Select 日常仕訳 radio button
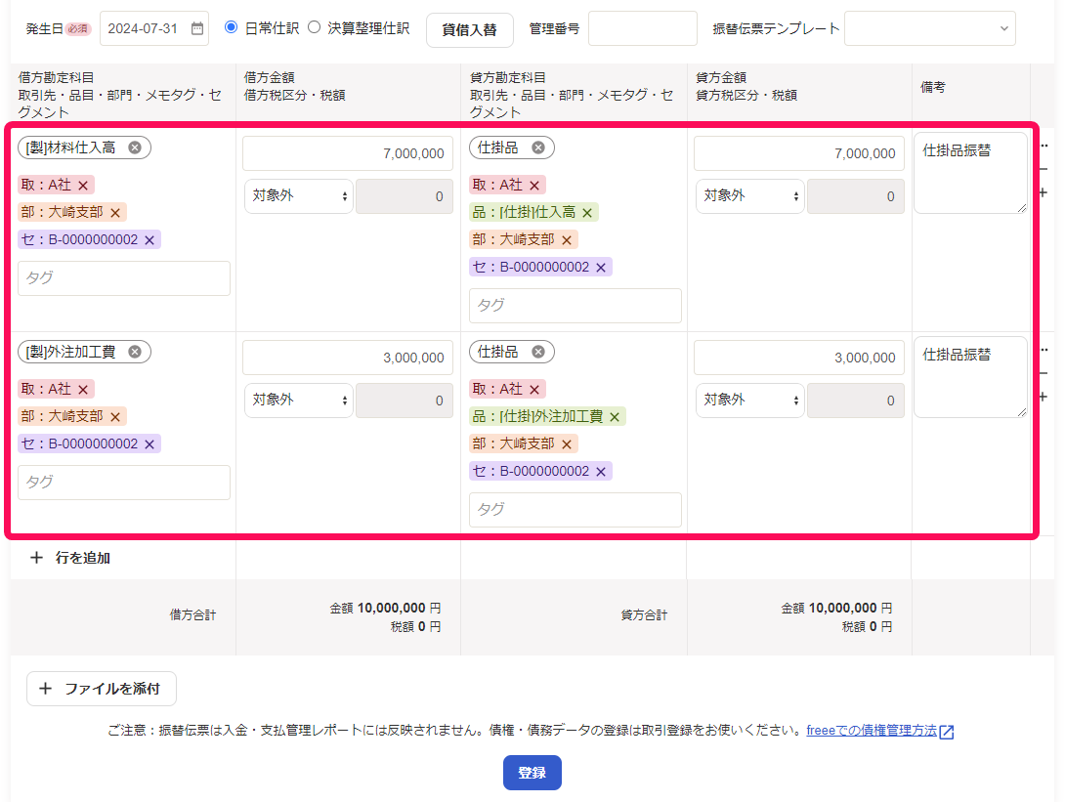The width and height of the screenshot is (1065, 802). click(x=231, y=27)
